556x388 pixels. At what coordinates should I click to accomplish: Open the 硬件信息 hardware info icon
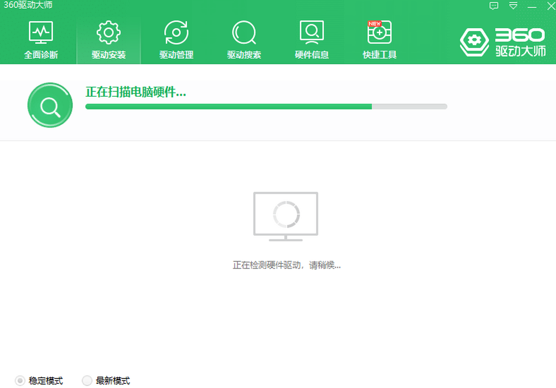tap(312, 32)
